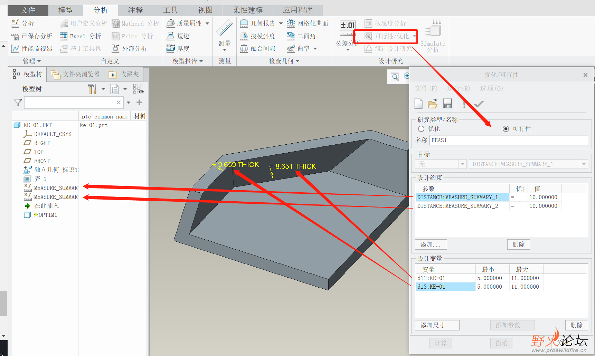Open 检查几何 group dropdown
The height and width of the screenshot is (356, 595).
pyautogui.click(x=284, y=61)
